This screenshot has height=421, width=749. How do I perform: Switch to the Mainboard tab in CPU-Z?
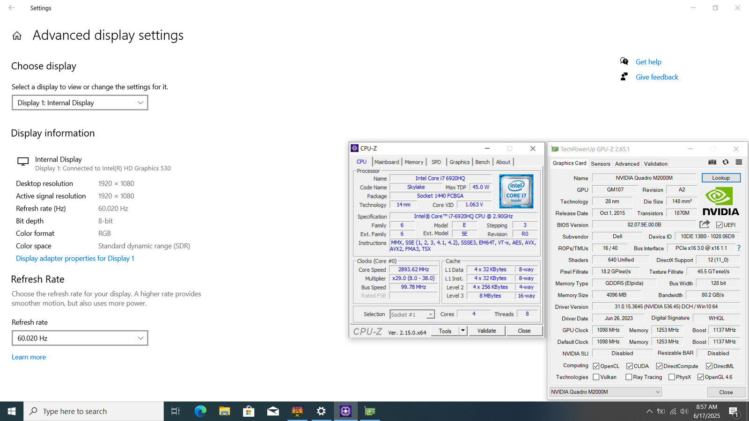click(x=387, y=162)
